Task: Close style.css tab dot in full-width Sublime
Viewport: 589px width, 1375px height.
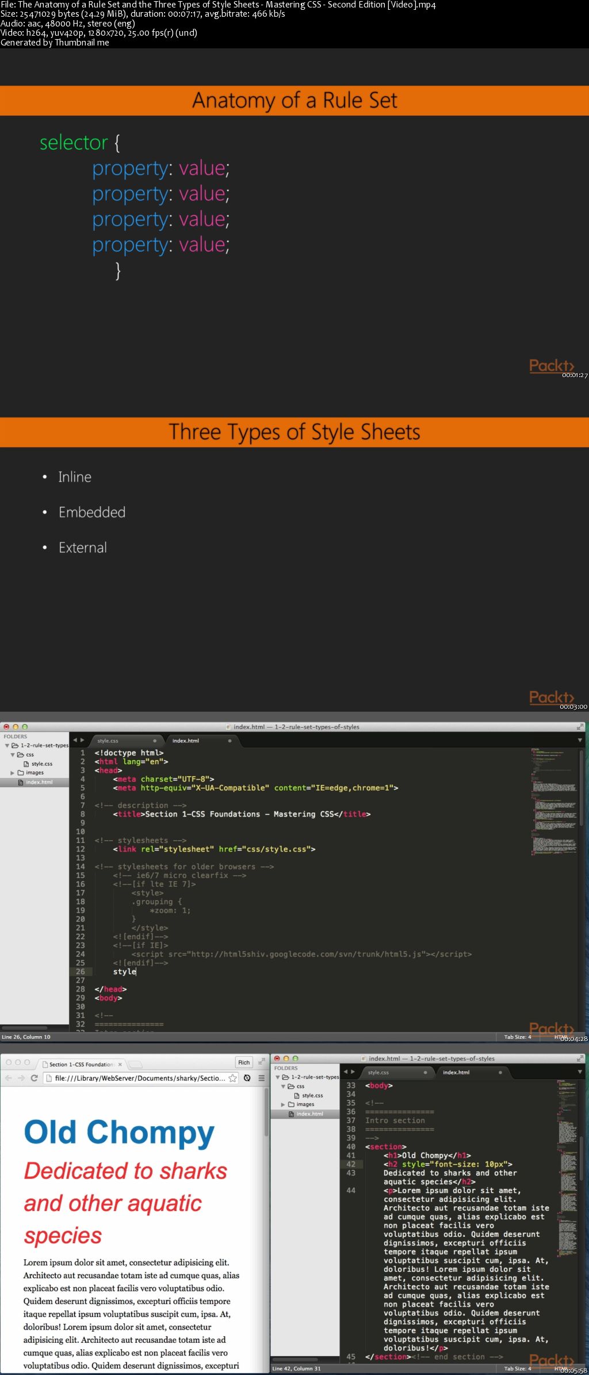Action: click(155, 740)
